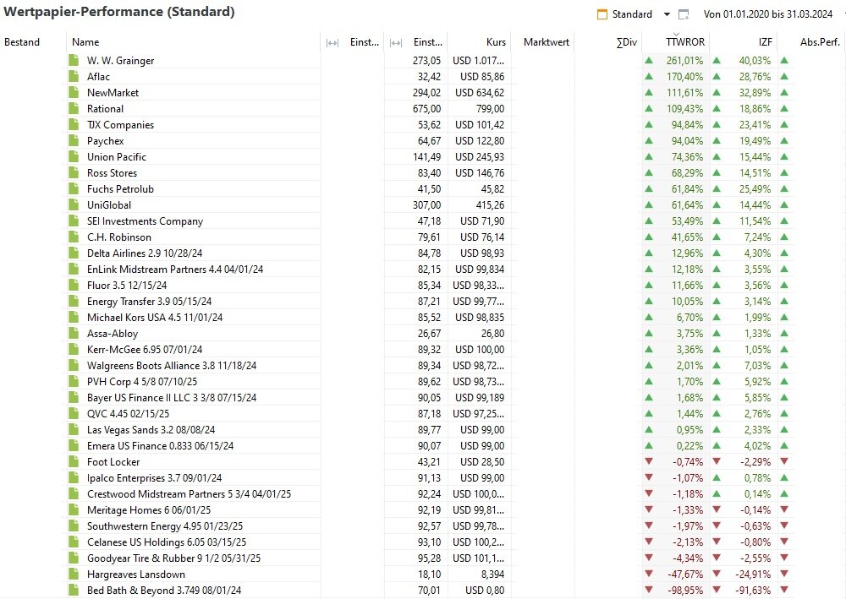Click the Marktwert column header
Viewport: 846px width, 599px height.
click(547, 42)
